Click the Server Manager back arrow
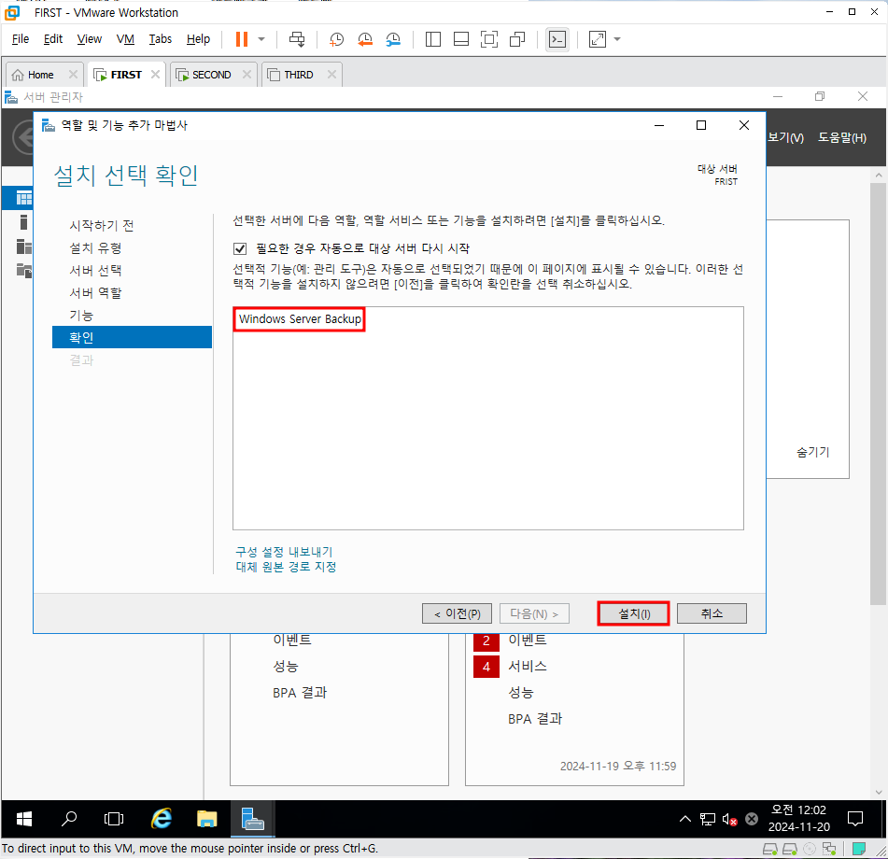The image size is (888, 859). click(22, 137)
